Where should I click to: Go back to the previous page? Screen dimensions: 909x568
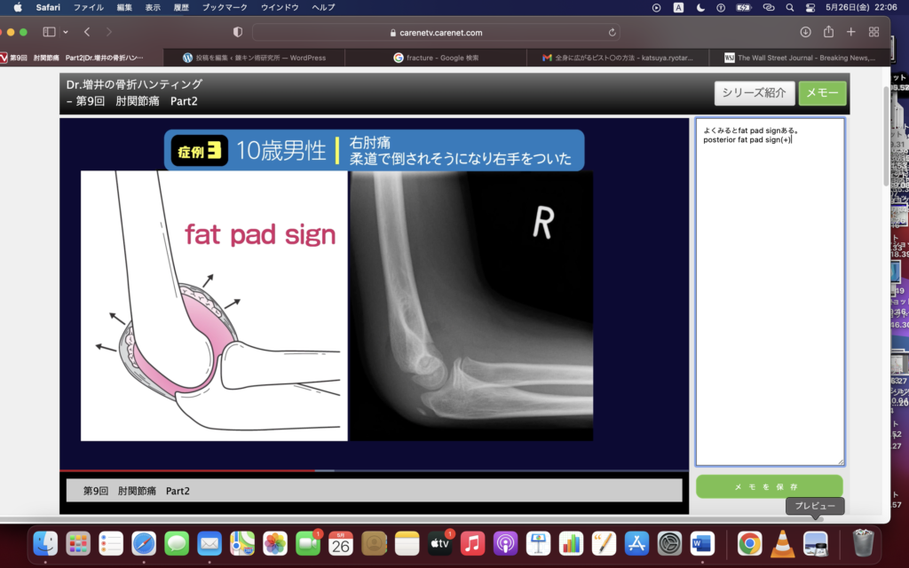coord(87,32)
